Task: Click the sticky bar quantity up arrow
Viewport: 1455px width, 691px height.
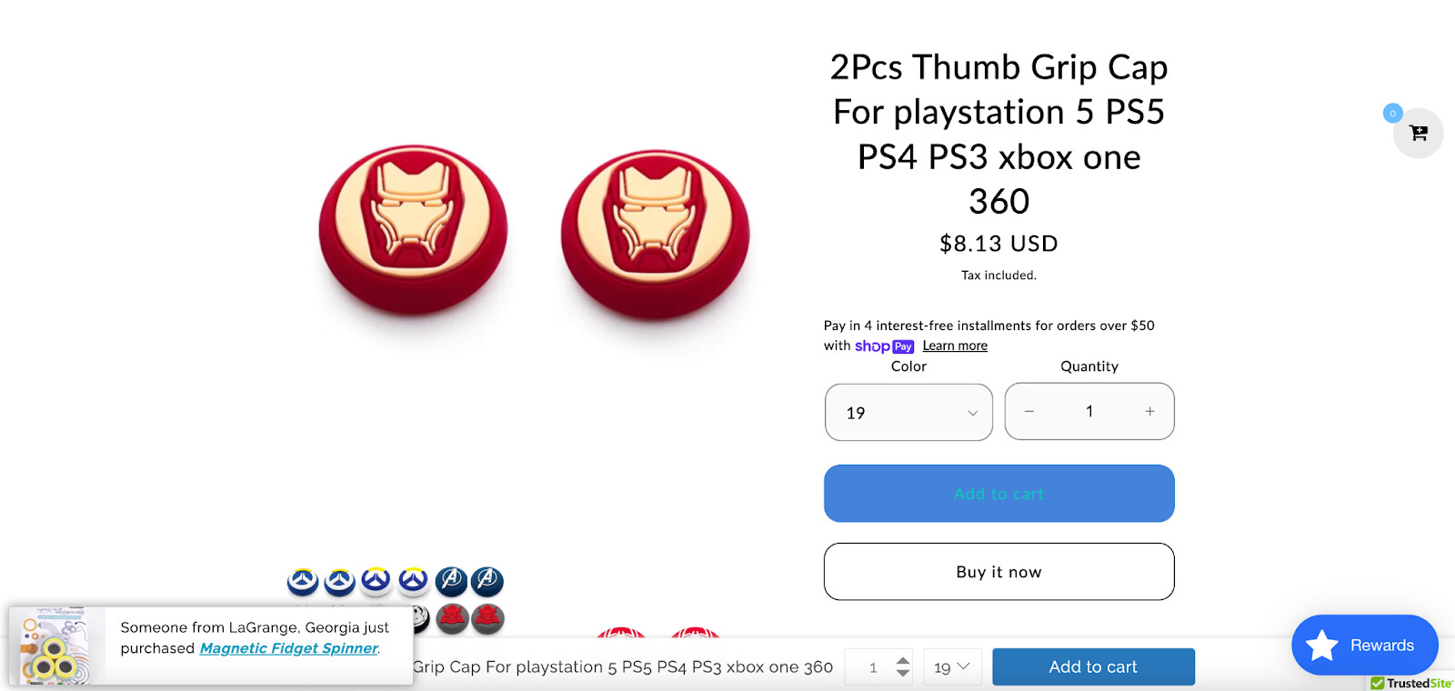Action: (902, 660)
